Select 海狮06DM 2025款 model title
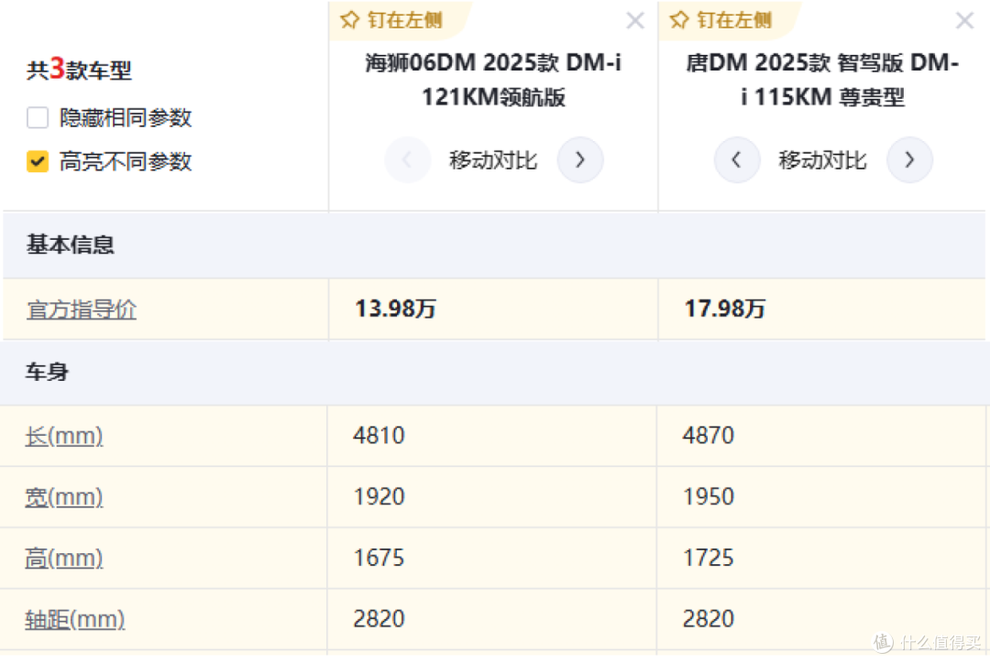The image size is (990, 663). coord(493,80)
